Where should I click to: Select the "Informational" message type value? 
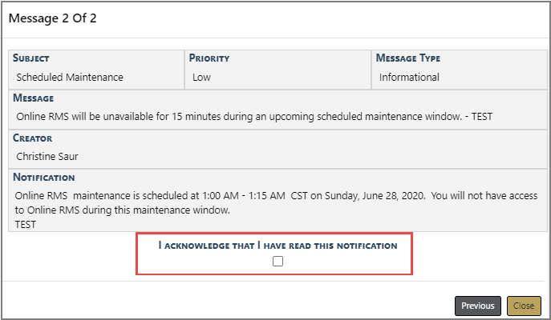pyautogui.click(x=409, y=78)
